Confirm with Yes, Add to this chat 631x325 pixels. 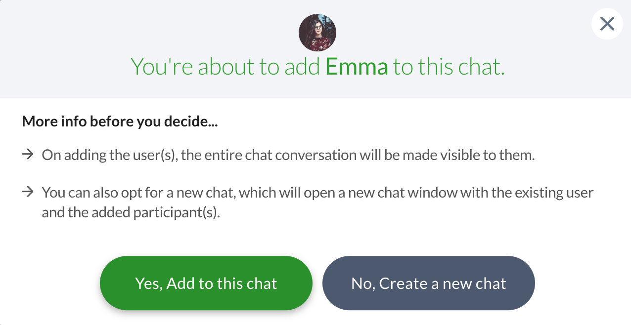click(206, 283)
